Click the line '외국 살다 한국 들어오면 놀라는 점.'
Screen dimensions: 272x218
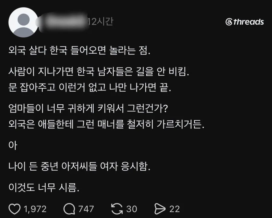pos(79,51)
